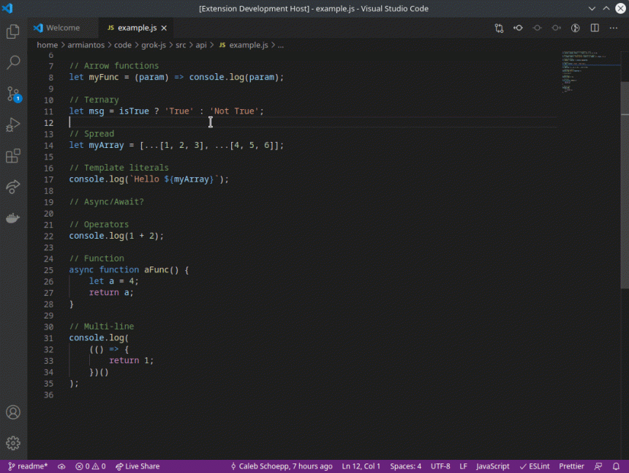Click the notifications bell in status bar
This screenshot has width=629, height=473.
click(x=615, y=466)
